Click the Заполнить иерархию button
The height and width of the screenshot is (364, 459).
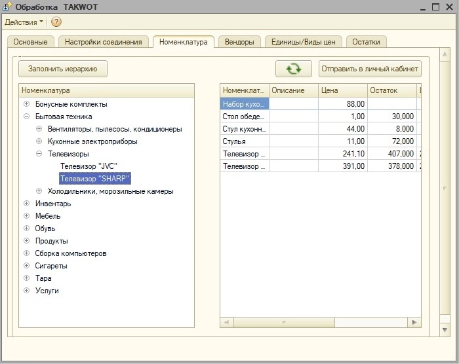63,69
